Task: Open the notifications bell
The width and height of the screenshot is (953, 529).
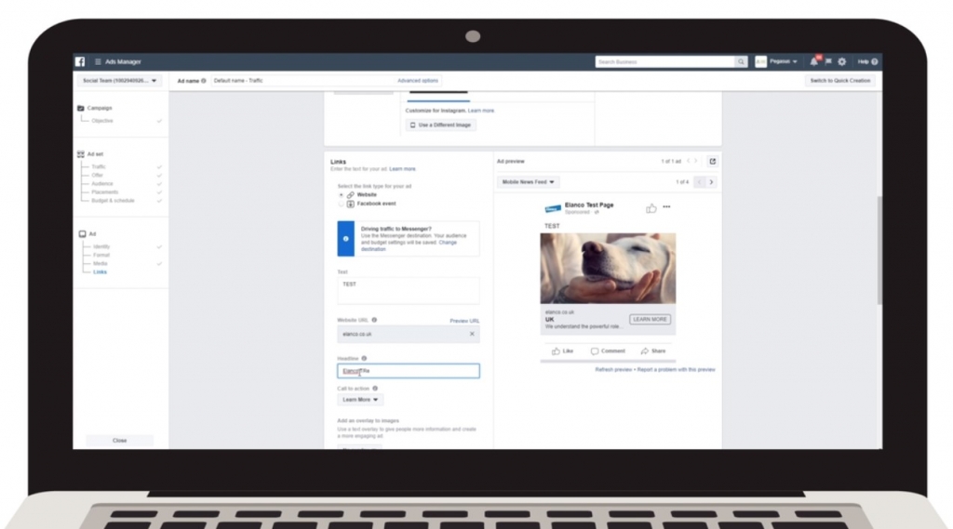Action: (x=813, y=61)
